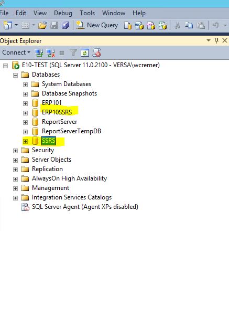Expand the ReportServerTempDB database node

(25, 132)
